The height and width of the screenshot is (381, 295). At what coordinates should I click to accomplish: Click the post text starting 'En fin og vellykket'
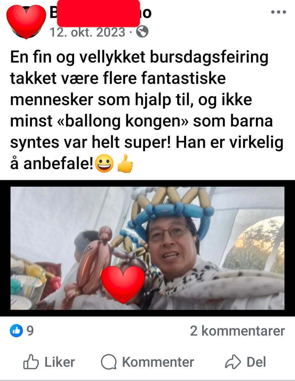(x=147, y=110)
